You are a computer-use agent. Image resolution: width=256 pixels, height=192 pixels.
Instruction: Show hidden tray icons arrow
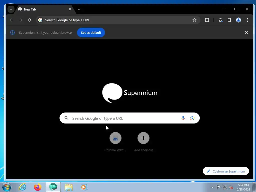tap(212, 187)
